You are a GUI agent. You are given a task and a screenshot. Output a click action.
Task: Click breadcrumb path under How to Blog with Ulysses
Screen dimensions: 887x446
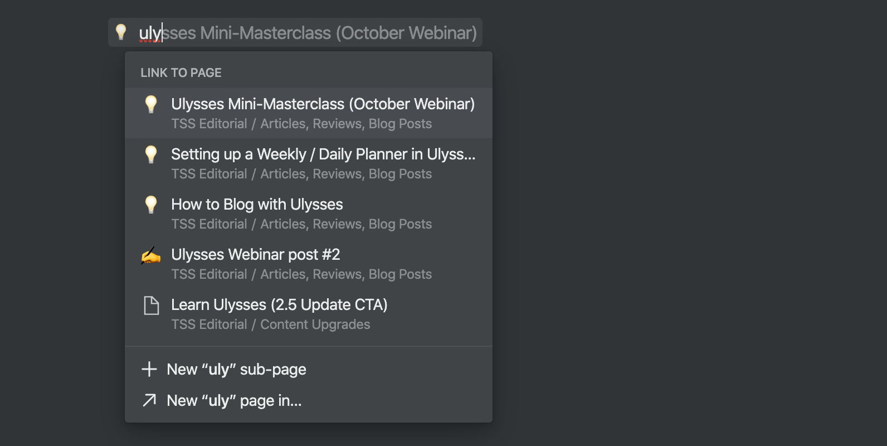point(301,224)
